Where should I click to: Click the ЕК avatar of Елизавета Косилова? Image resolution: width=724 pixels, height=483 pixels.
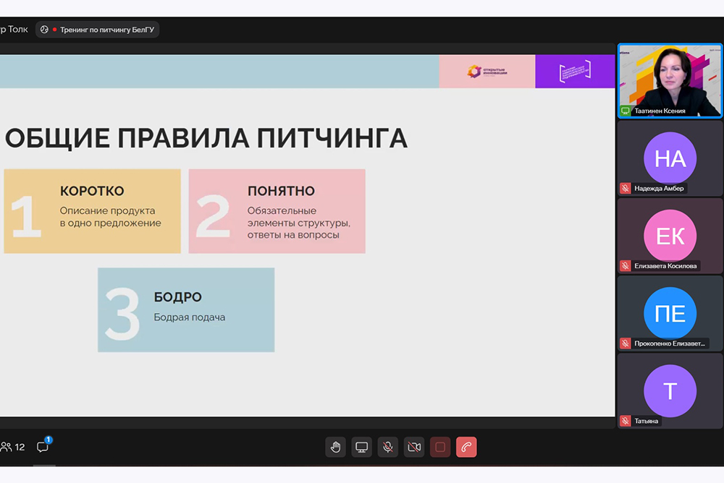click(670, 236)
